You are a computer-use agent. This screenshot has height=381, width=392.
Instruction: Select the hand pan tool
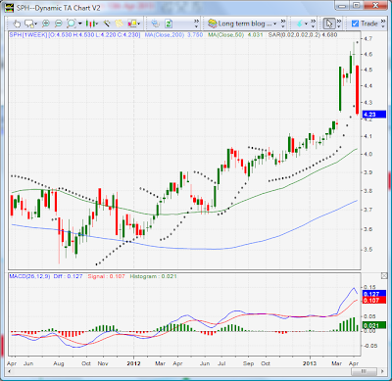tap(17, 24)
